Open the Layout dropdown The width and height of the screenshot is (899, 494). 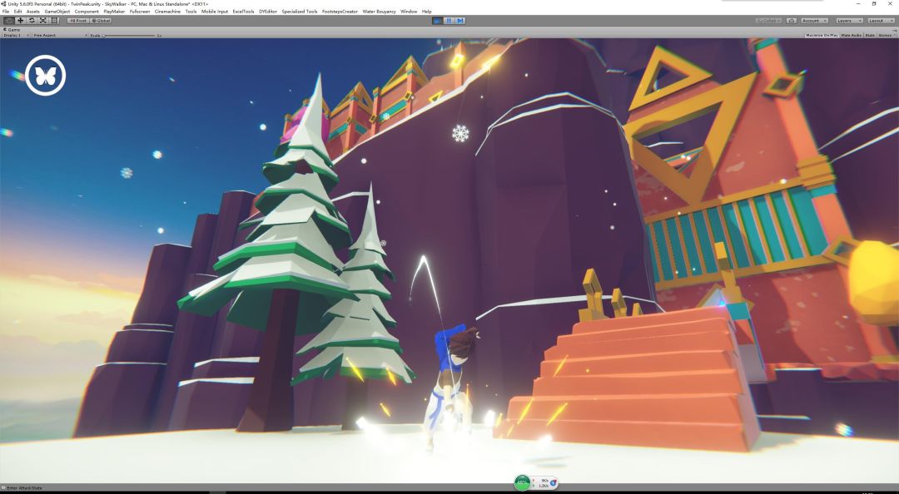click(880, 21)
